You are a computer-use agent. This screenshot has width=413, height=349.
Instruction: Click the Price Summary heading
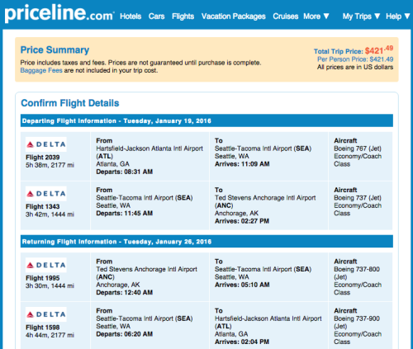click(55, 50)
